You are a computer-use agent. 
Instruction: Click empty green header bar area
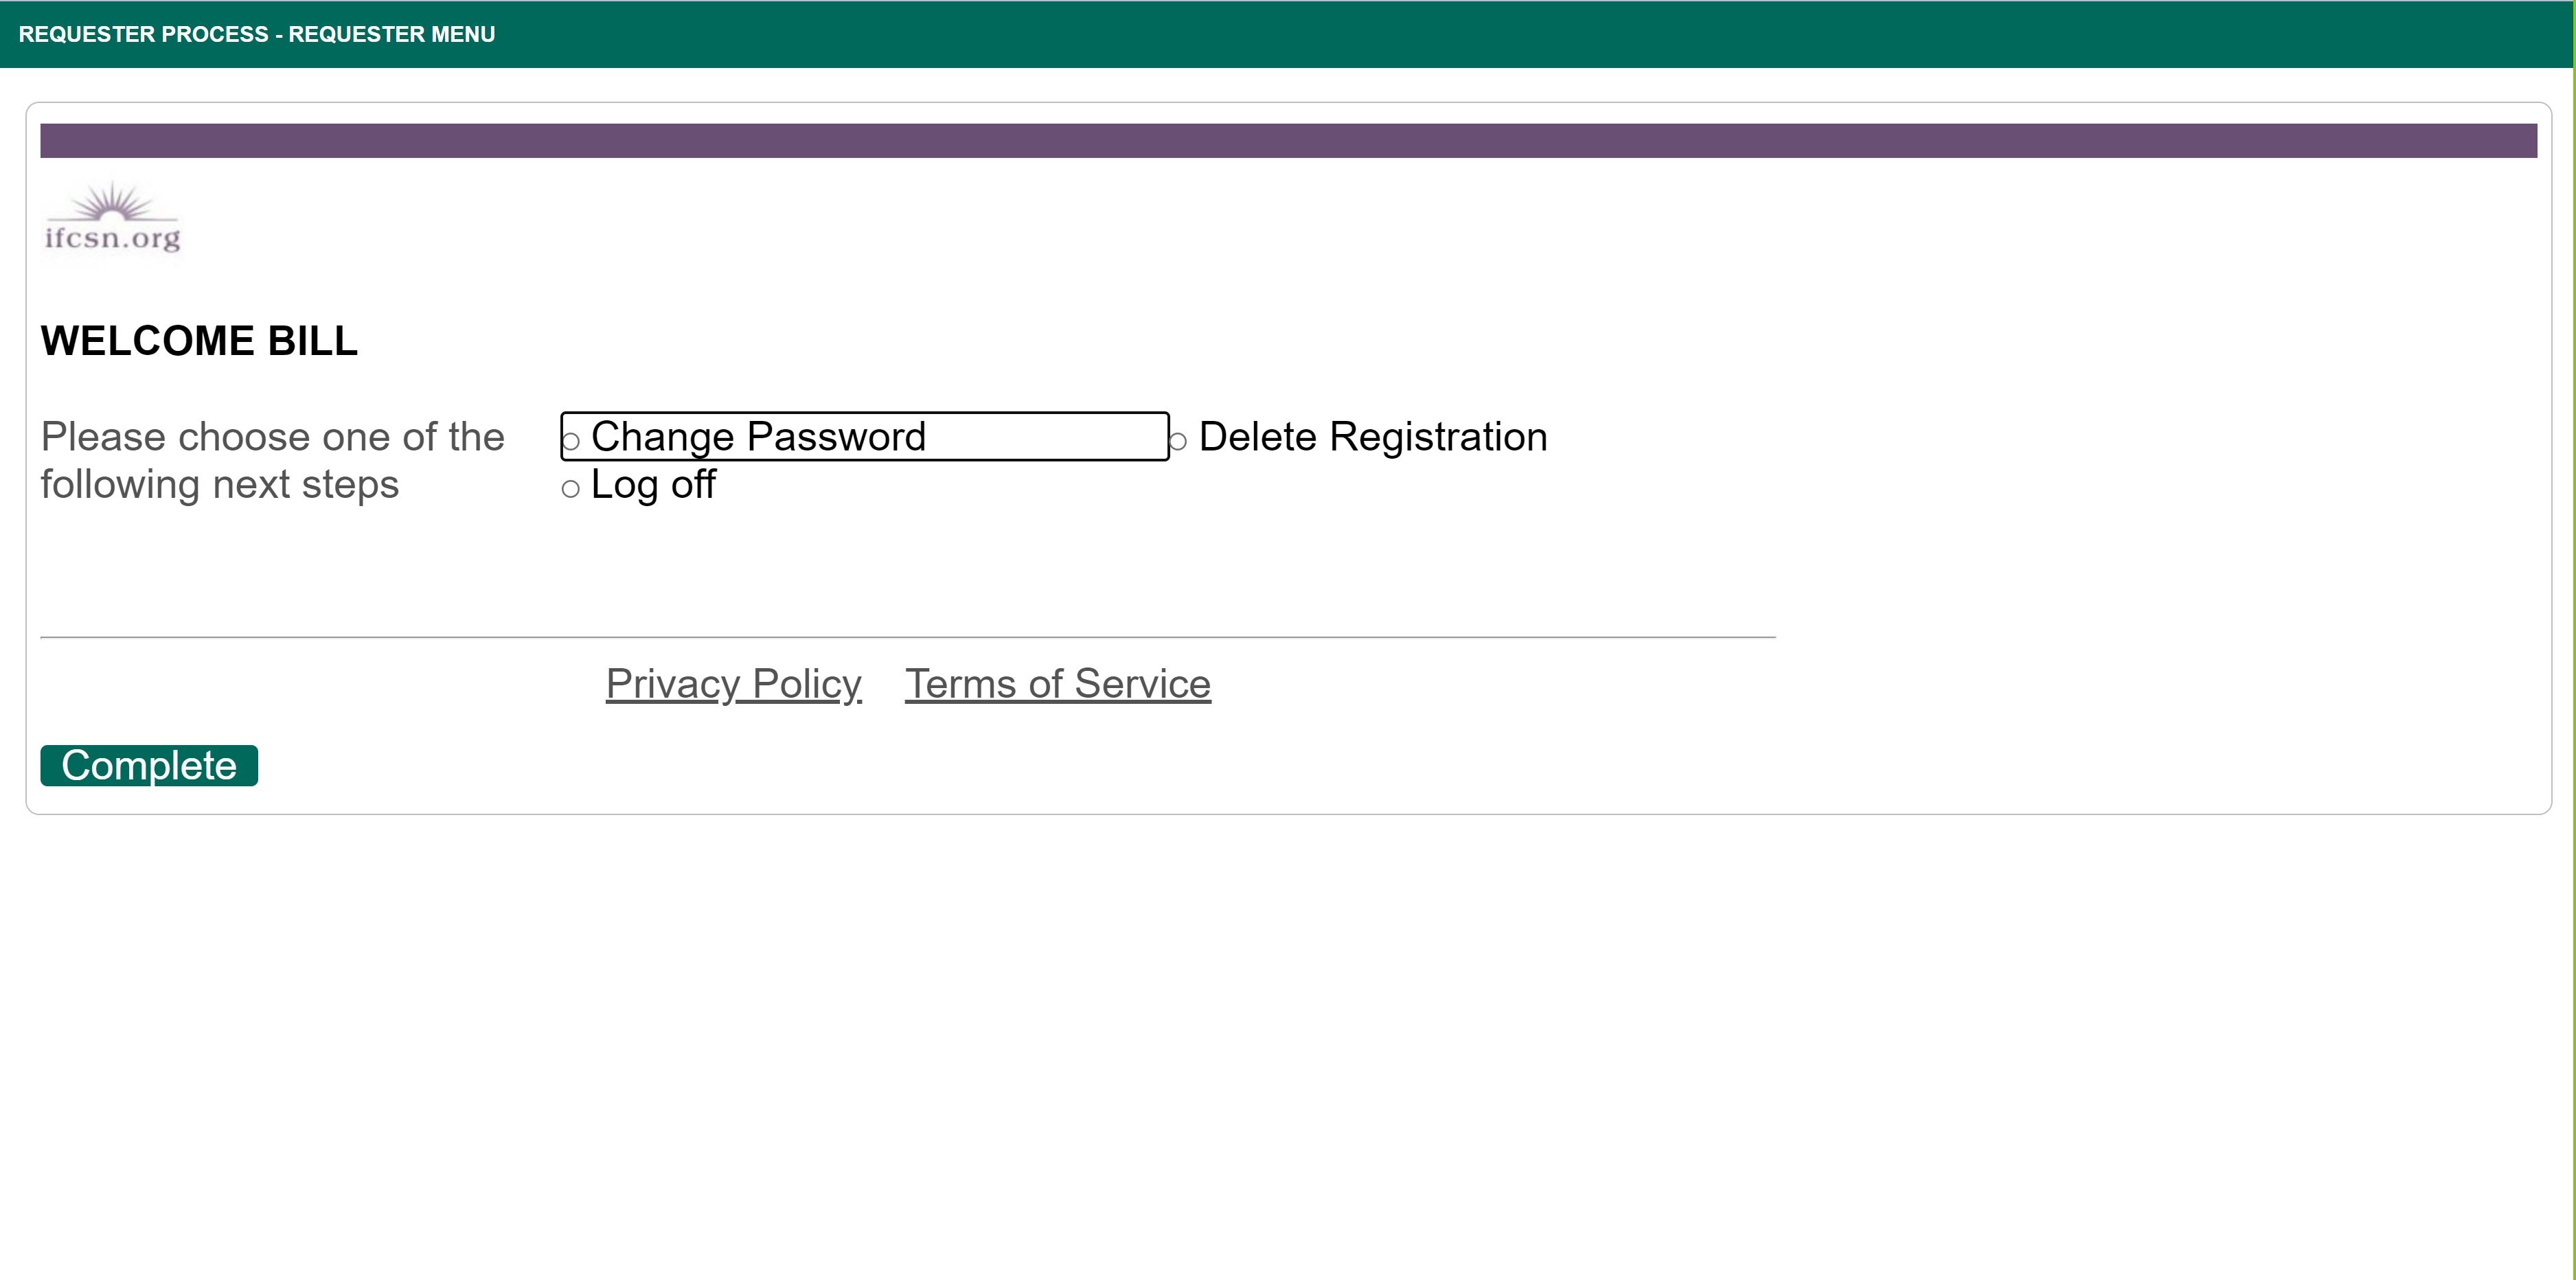click(x=1500, y=34)
